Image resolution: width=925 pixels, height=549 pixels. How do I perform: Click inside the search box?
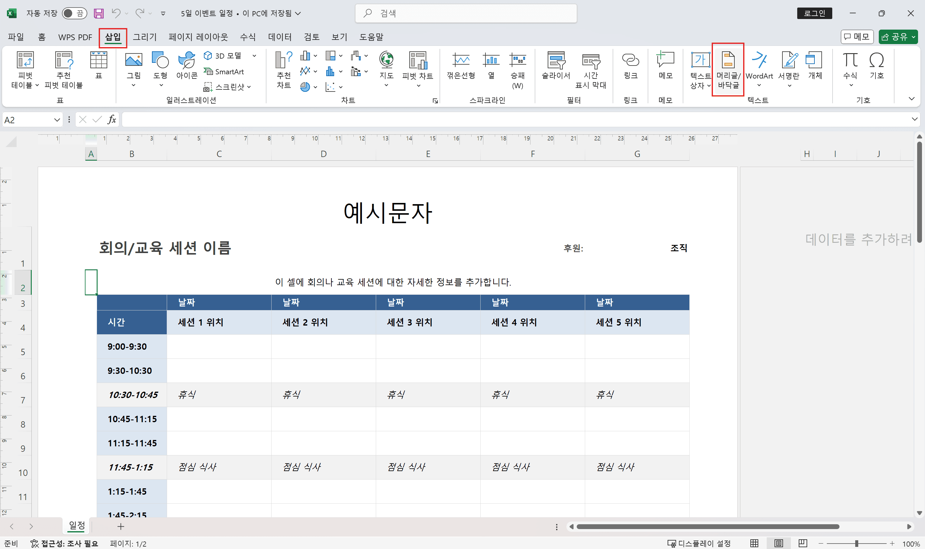466,13
